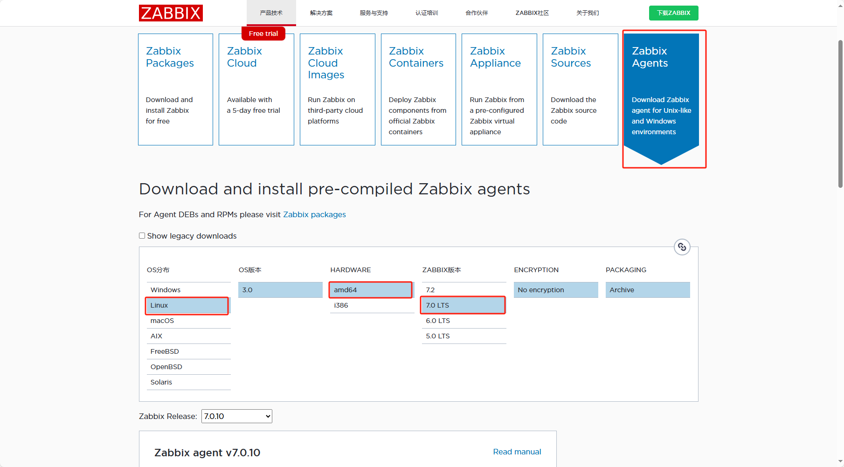Select OS version 3.0
The image size is (844, 467).
(x=281, y=290)
